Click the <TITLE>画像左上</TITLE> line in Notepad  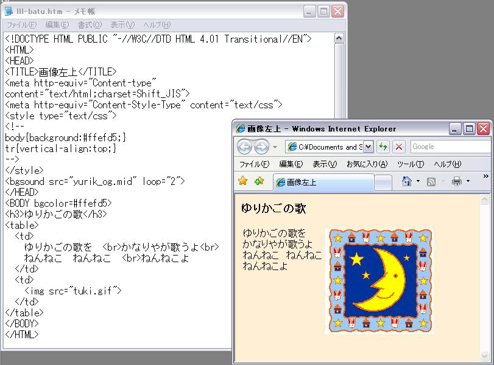61,72
